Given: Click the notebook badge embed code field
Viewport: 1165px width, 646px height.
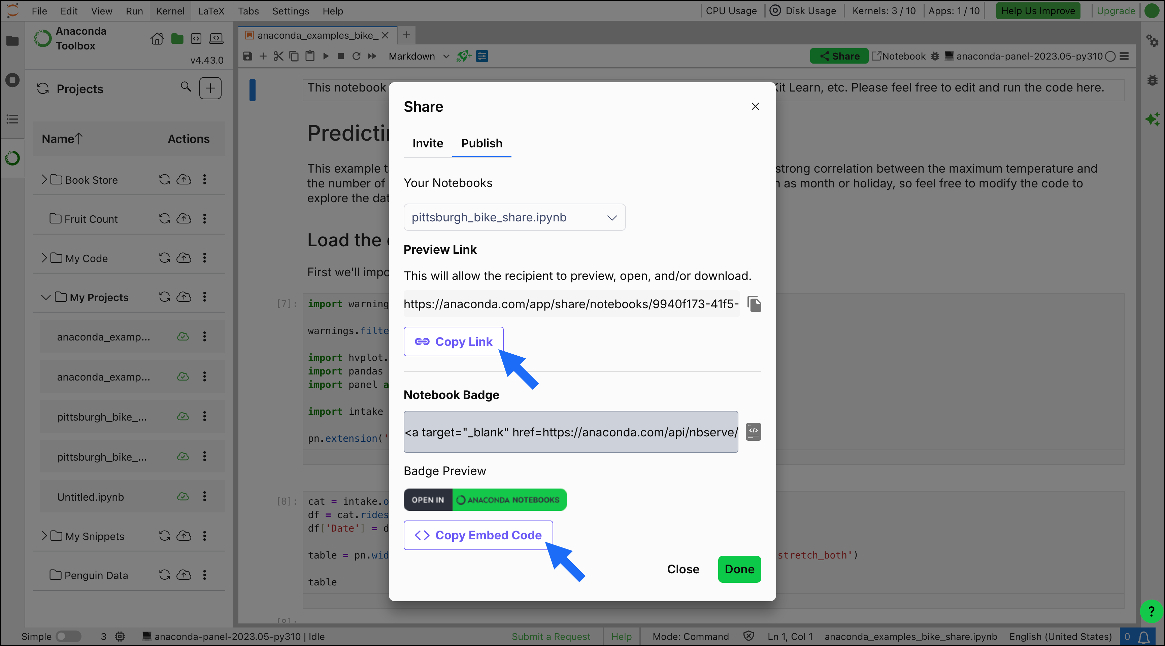Looking at the screenshot, I should (x=571, y=432).
